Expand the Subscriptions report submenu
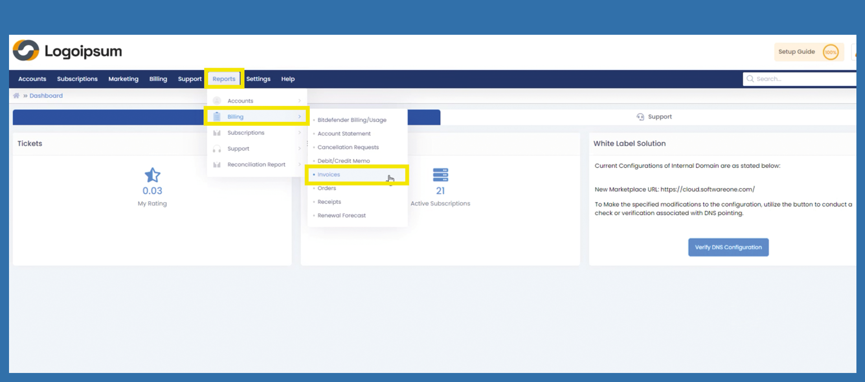 (x=299, y=133)
